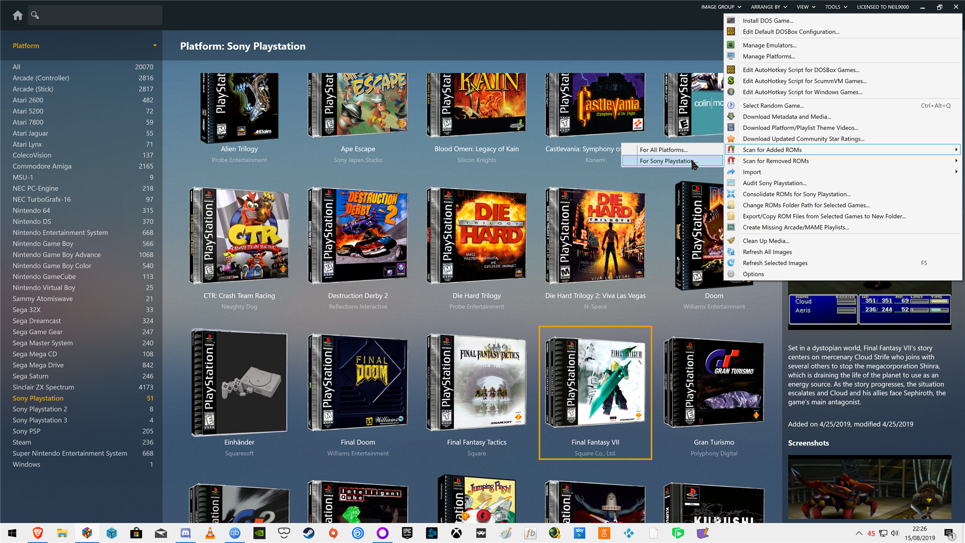Select Ape Escape game cover
965x543 pixels.
coord(358,105)
